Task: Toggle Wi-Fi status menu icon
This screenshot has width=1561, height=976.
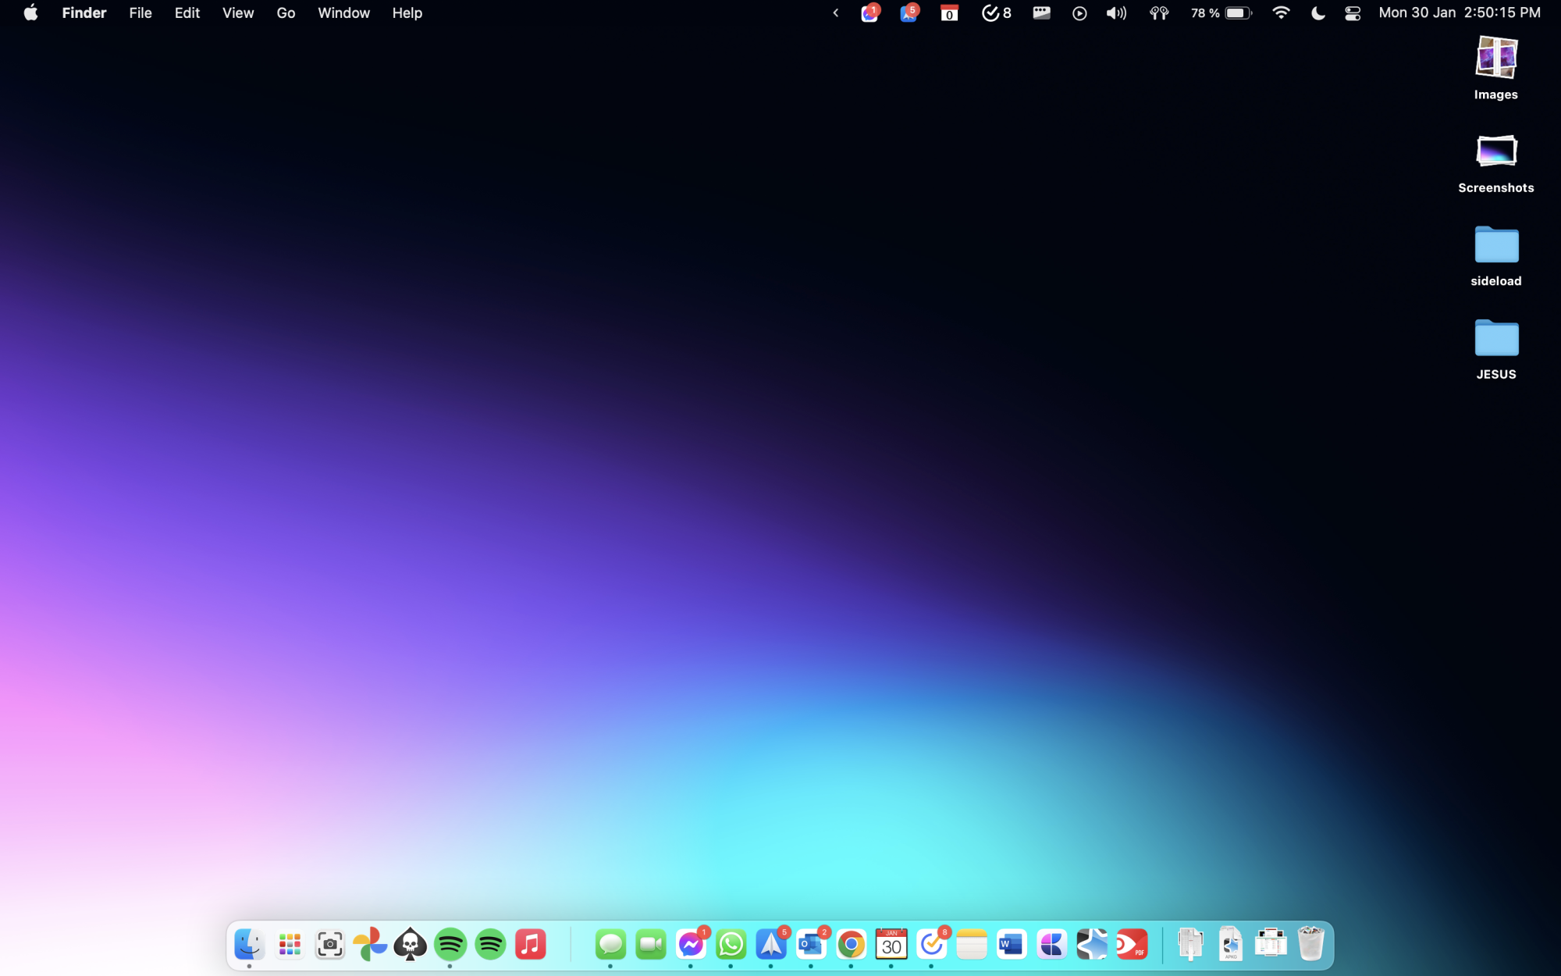Action: [1281, 13]
